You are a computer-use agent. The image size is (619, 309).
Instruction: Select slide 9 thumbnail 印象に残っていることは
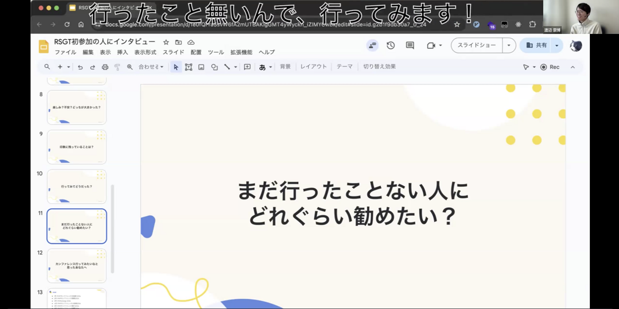[x=77, y=147]
